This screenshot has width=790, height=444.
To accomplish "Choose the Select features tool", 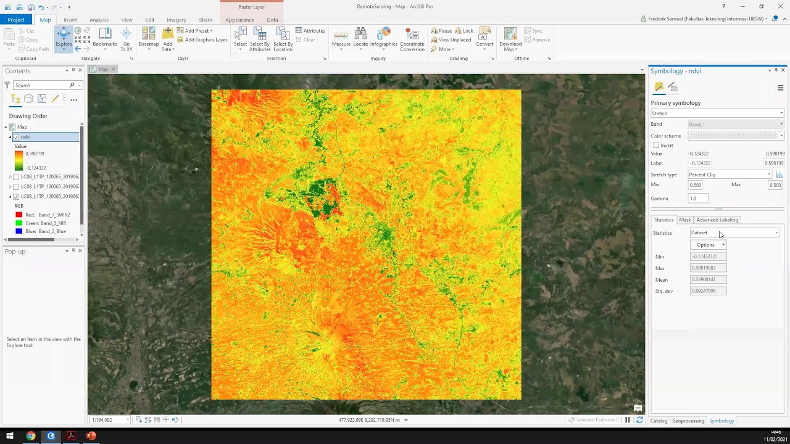I will click(x=240, y=38).
